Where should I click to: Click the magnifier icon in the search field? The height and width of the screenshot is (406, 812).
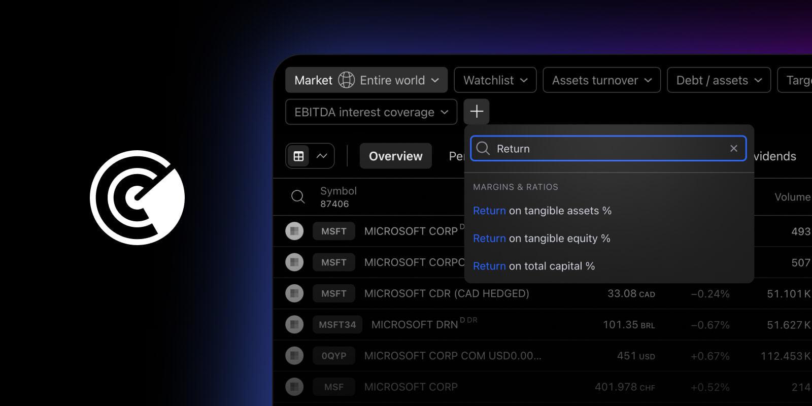[483, 148]
